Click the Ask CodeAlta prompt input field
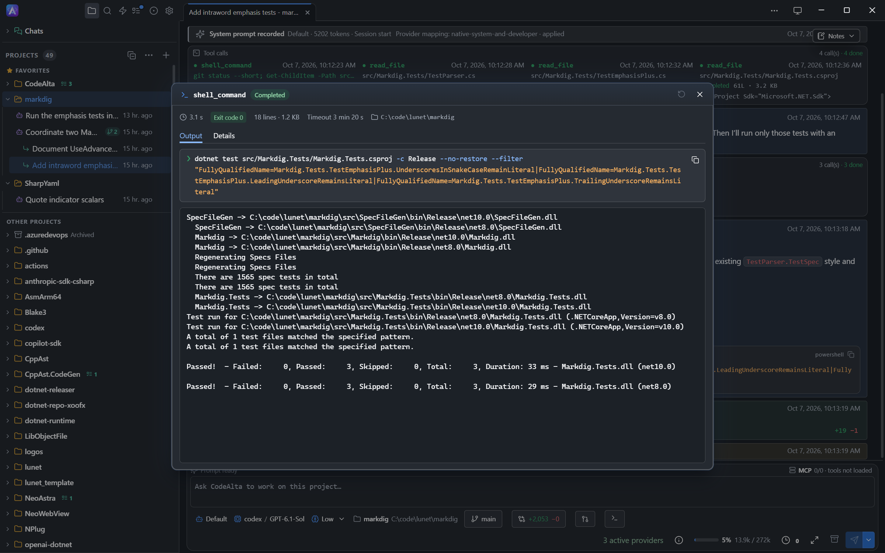The width and height of the screenshot is (885, 553). coord(532,491)
